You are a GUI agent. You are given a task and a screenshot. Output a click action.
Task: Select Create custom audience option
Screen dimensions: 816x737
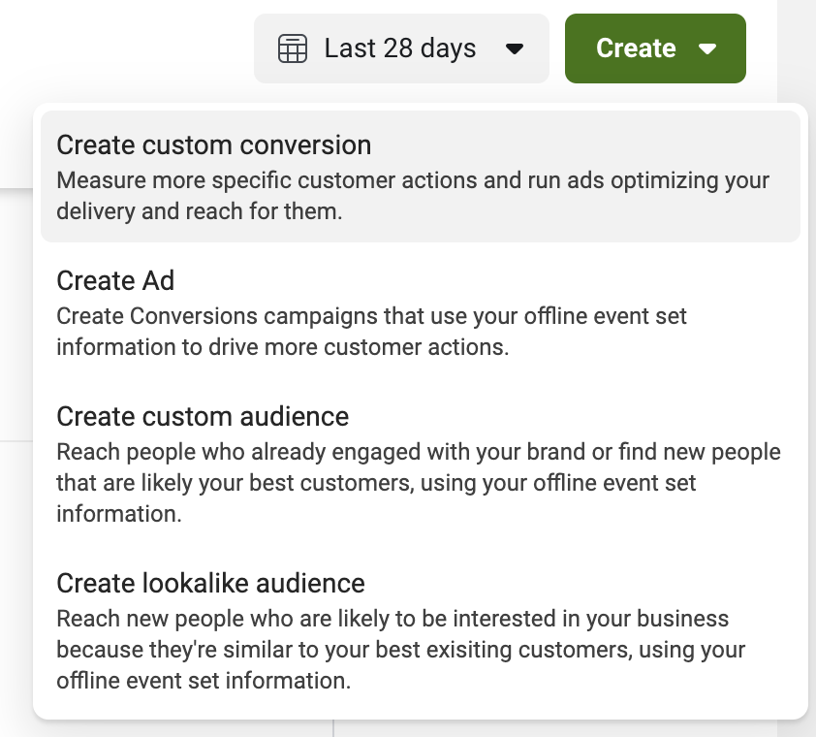point(421,464)
